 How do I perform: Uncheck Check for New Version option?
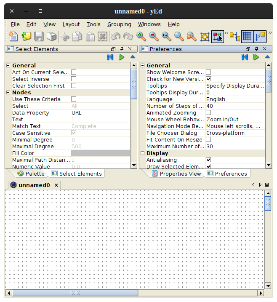coord(208,79)
